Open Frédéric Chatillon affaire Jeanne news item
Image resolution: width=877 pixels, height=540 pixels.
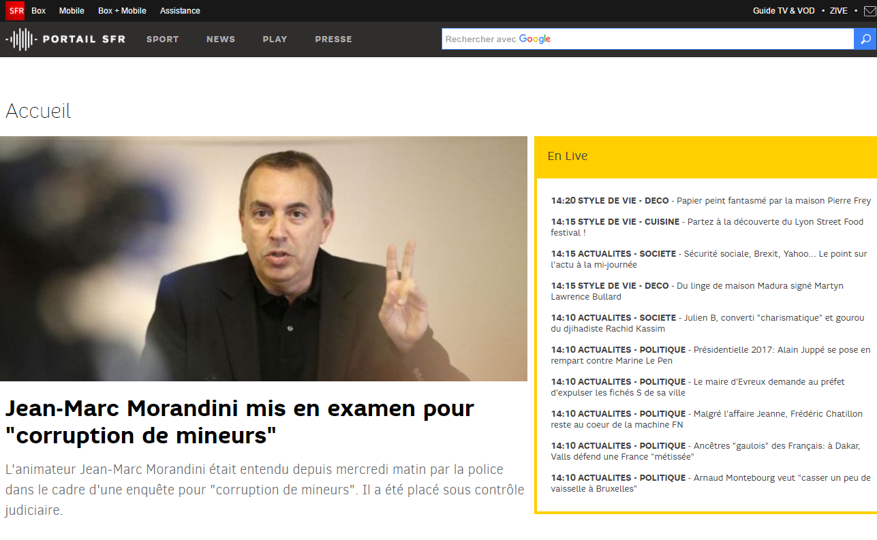705,419
